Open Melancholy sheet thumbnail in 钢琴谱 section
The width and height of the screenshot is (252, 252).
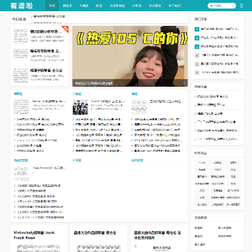21,107
